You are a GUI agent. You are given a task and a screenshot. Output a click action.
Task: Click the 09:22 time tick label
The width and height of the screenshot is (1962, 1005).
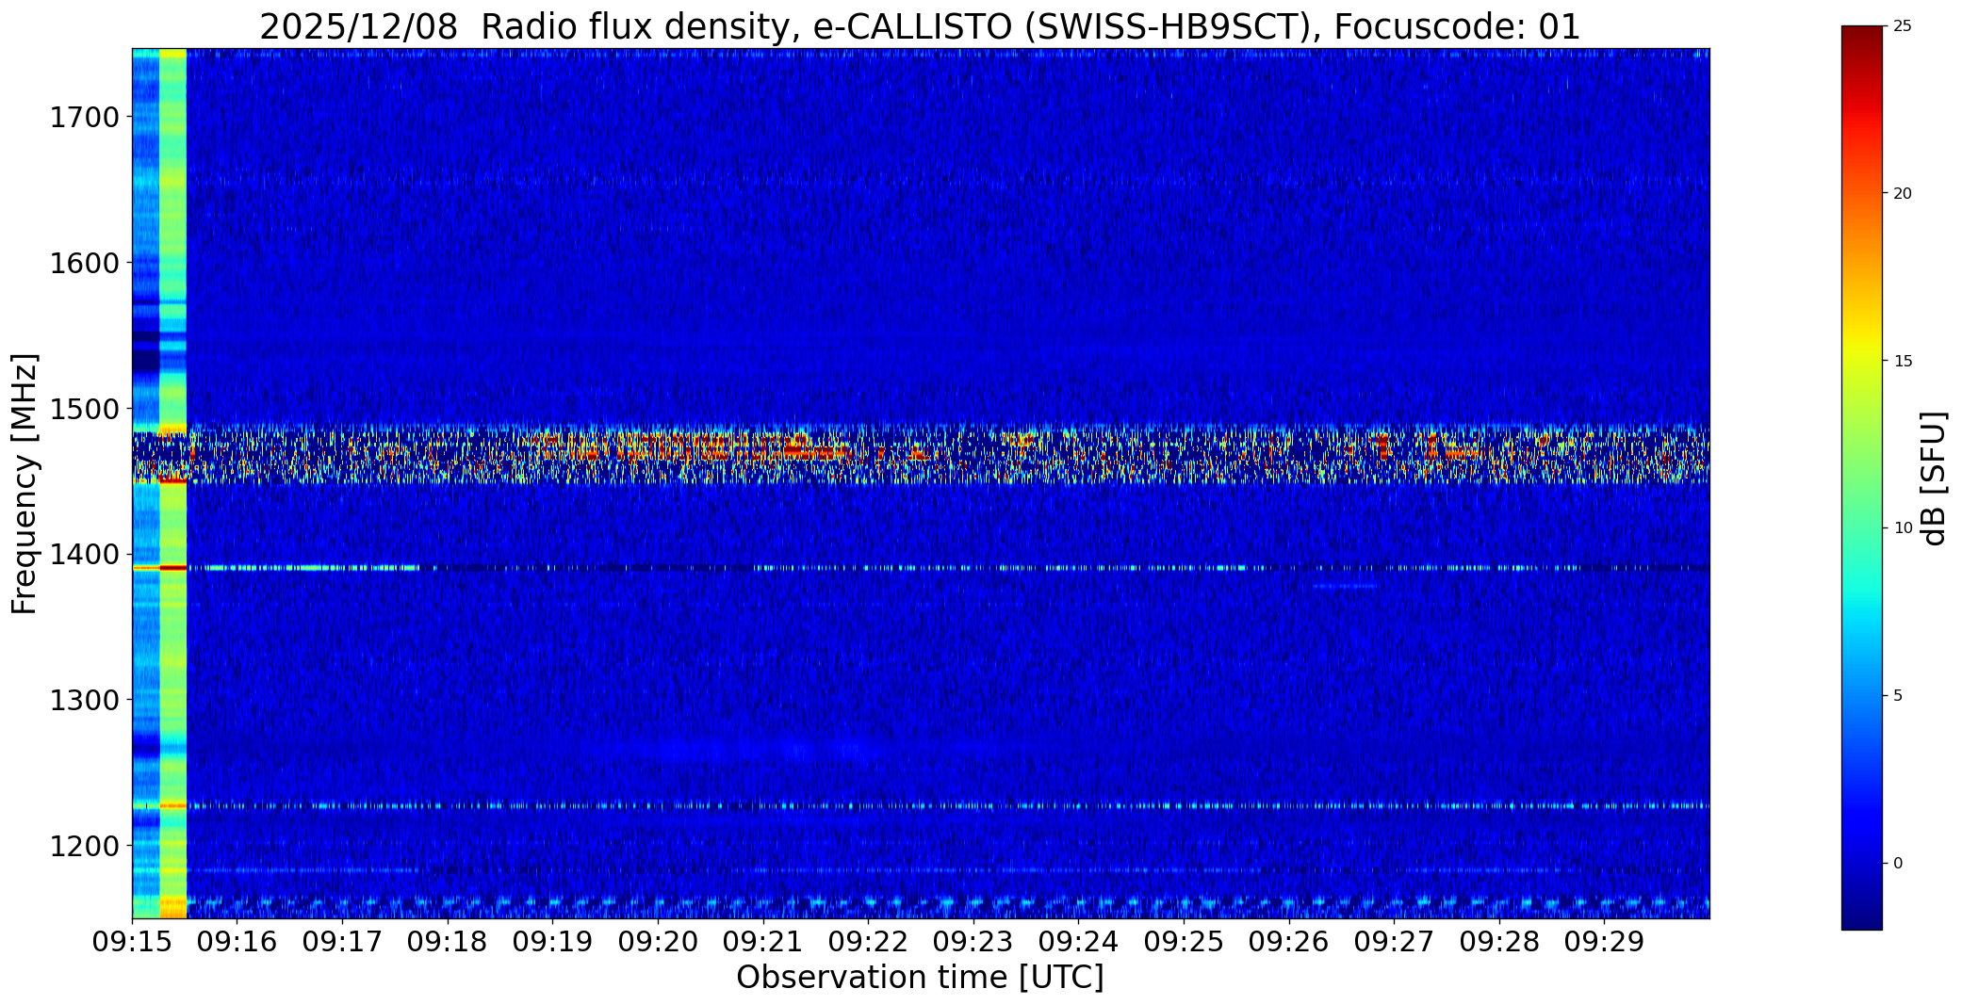(x=868, y=942)
